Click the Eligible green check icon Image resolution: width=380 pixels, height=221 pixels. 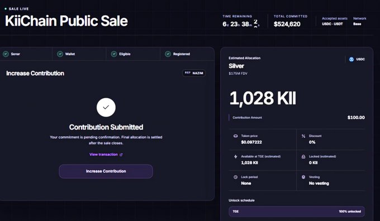click(114, 54)
